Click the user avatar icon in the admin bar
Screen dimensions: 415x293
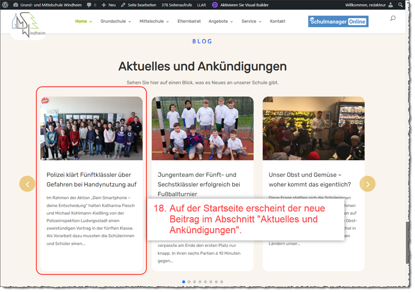click(x=391, y=5)
